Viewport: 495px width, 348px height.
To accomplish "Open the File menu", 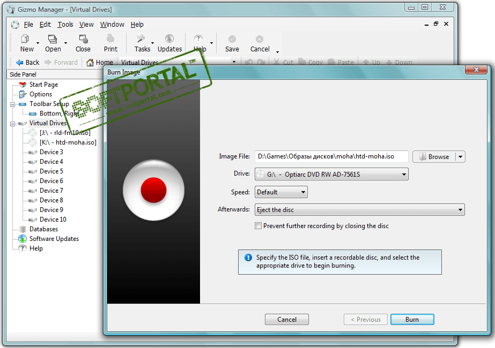I will pyautogui.click(x=28, y=24).
